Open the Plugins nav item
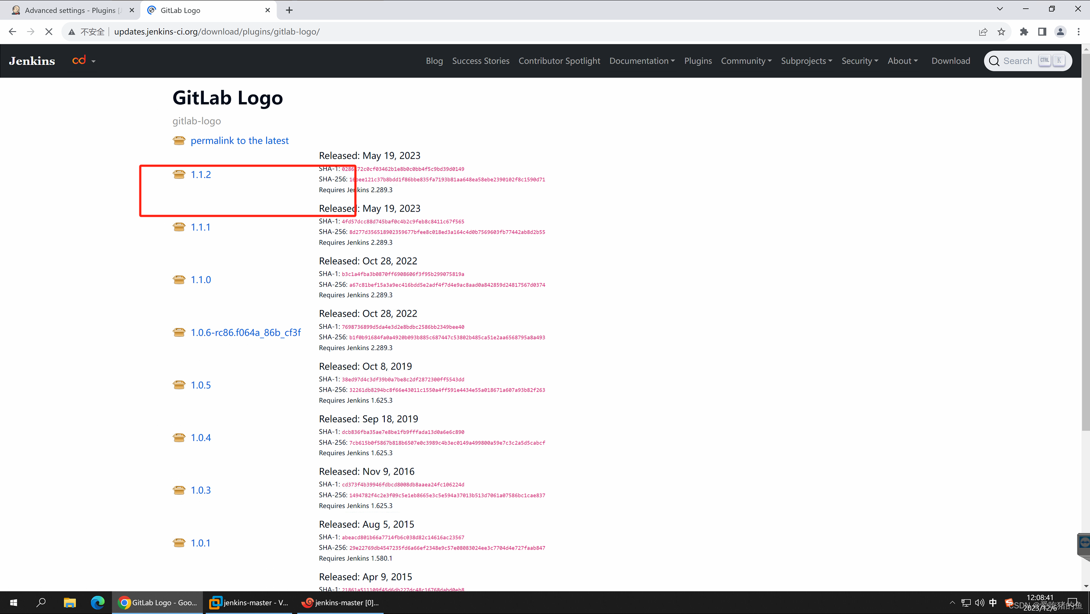 [698, 61]
